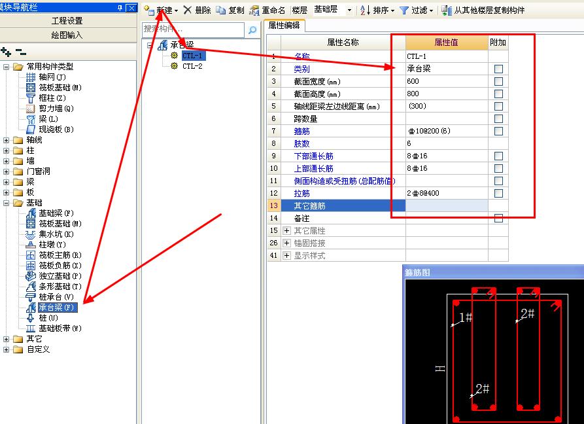Click the 属性名称 column header
Image resolution: width=584 pixels, height=424 pixels.
click(x=343, y=43)
